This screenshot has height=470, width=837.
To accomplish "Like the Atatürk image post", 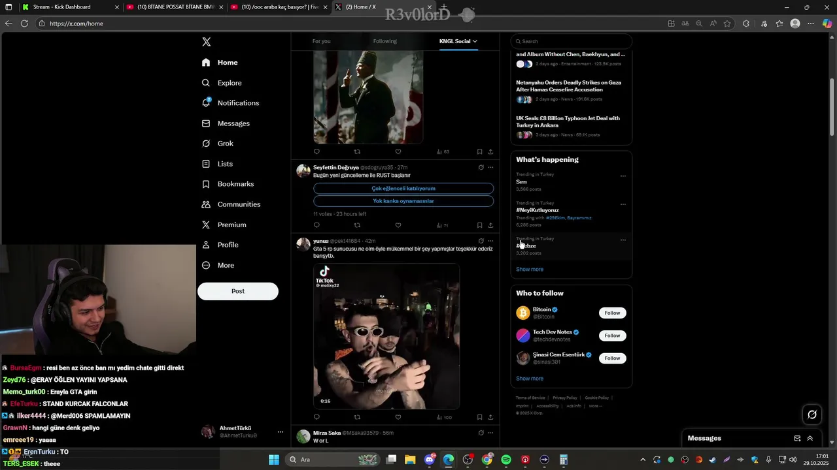I will (398, 151).
